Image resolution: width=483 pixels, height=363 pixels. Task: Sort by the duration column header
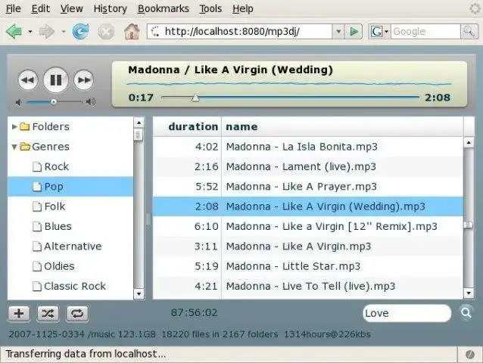(187, 126)
